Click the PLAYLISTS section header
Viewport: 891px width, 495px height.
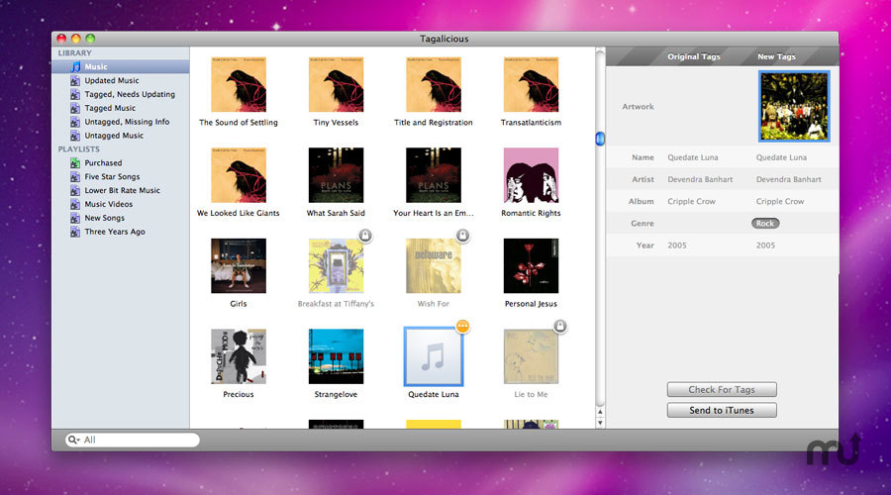pos(78,148)
